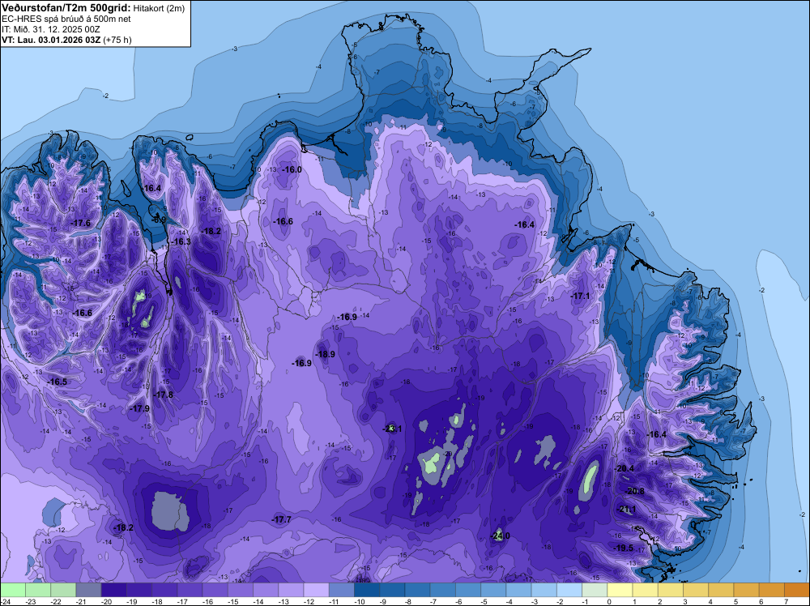Click the -20.8 temperature label
The width and height of the screenshot is (810, 606).
pyautogui.click(x=634, y=491)
